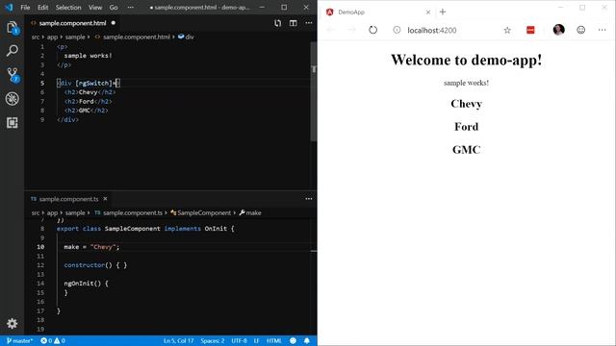Open the browser feedback smiley
The height and width of the screenshot is (346, 616).
581,30
